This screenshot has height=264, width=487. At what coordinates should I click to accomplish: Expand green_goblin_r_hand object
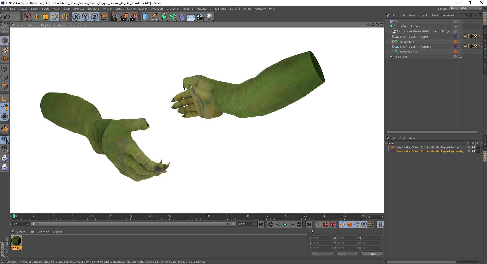(393, 37)
